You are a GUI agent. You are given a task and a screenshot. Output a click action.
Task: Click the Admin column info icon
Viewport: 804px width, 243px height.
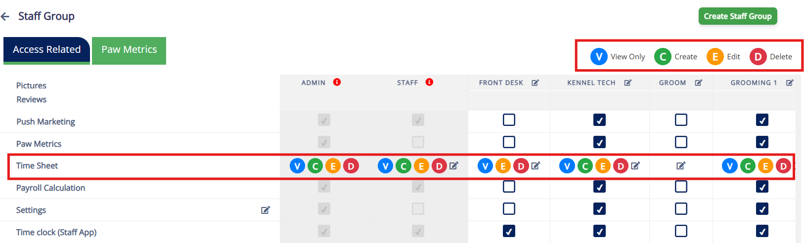337,82
